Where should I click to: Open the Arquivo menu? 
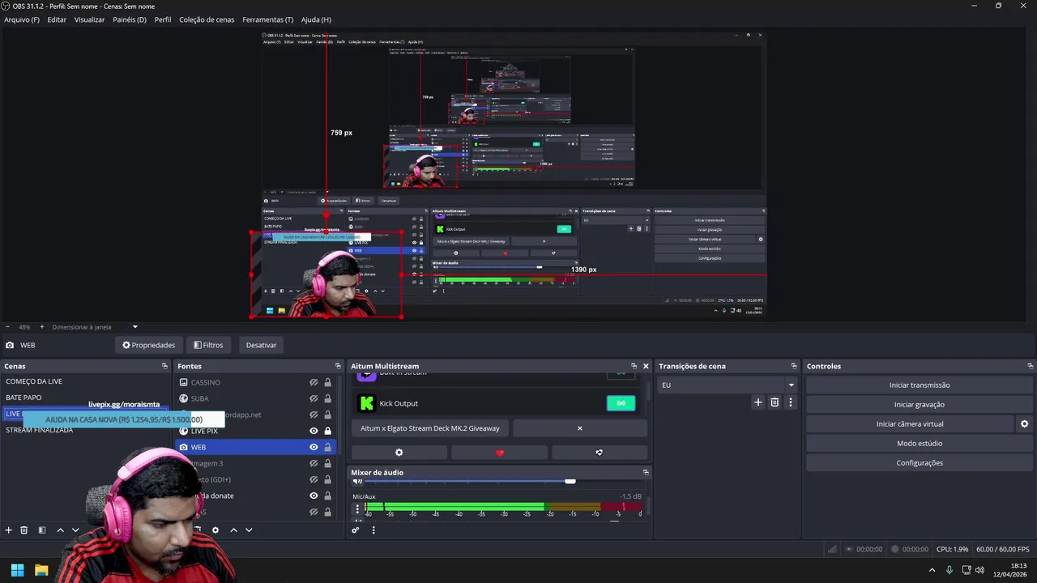[22, 19]
